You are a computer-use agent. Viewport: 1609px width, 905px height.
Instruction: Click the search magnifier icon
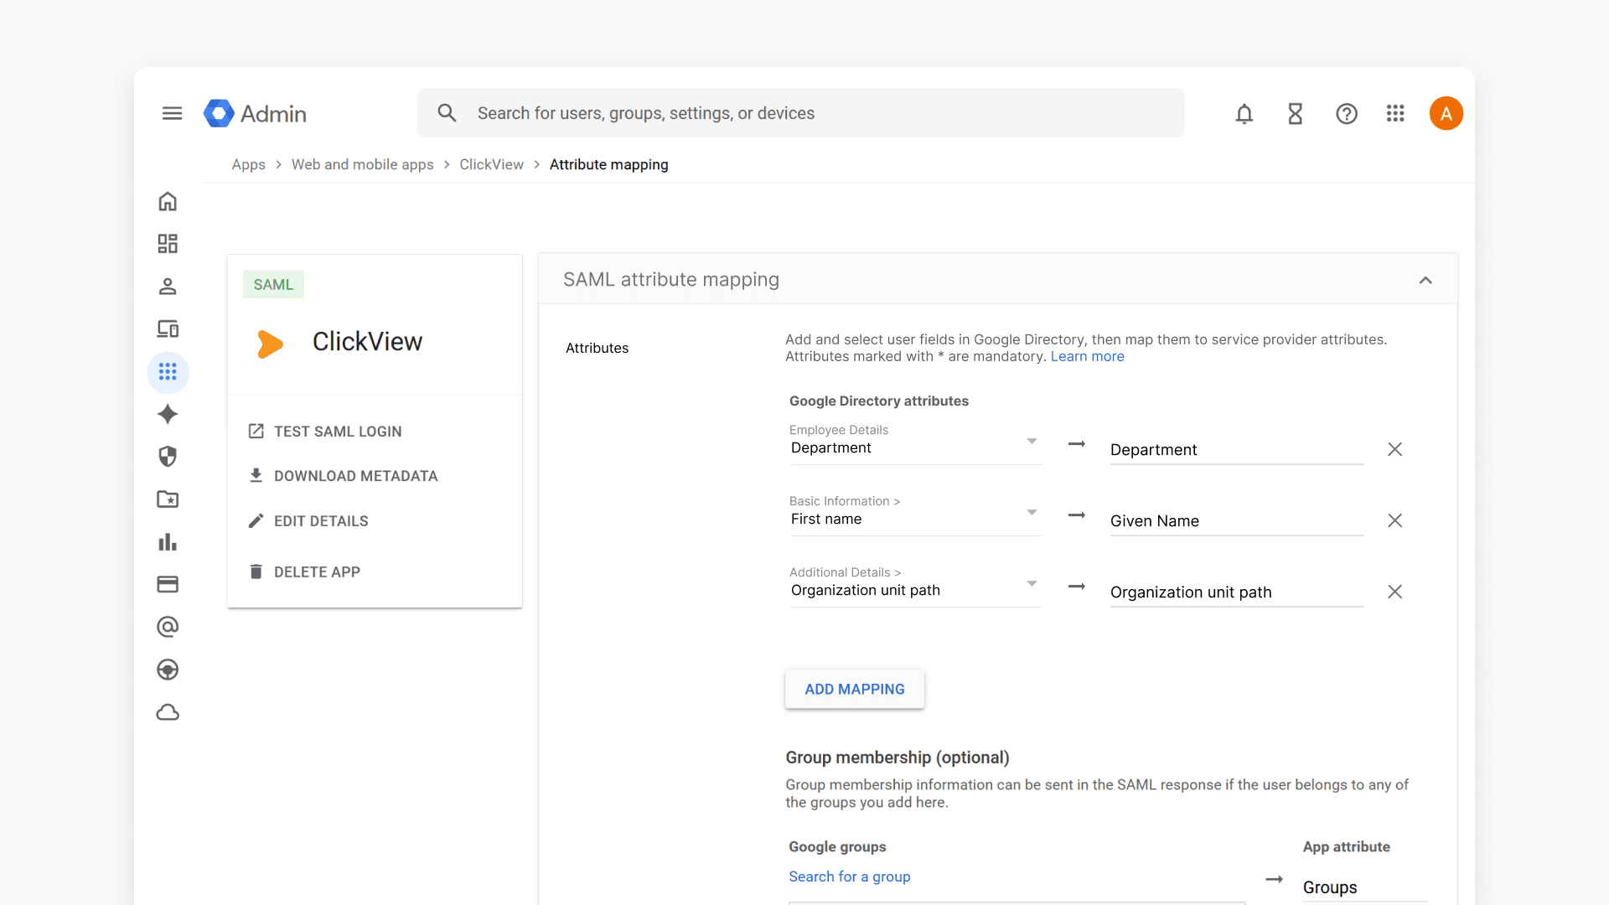point(447,113)
